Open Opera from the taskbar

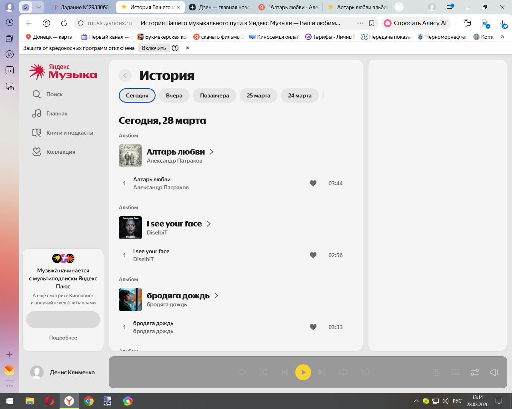[50, 401]
